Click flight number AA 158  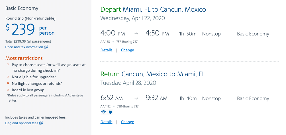tap(105, 42)
